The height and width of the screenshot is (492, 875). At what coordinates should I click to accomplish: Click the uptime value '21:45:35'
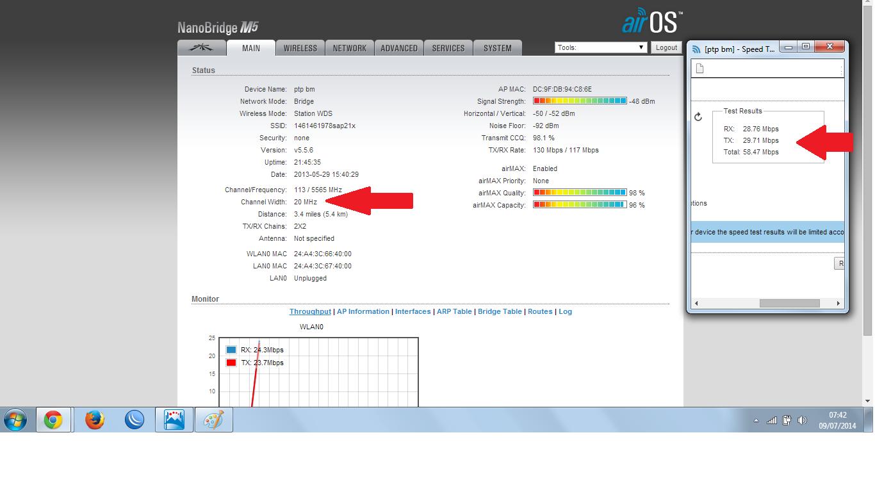pos(307,163)
